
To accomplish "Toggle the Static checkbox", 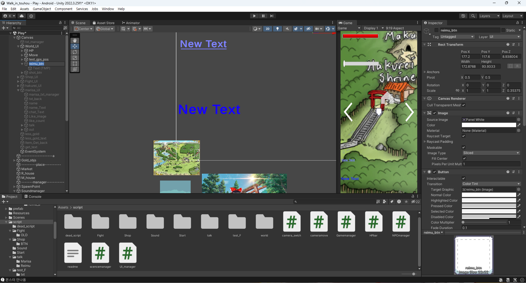I will coord(503,30).
